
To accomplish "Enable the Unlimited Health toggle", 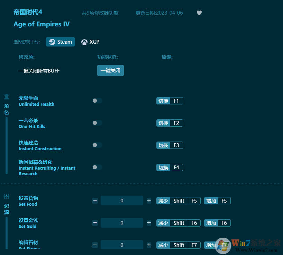I will coord(97,101).
